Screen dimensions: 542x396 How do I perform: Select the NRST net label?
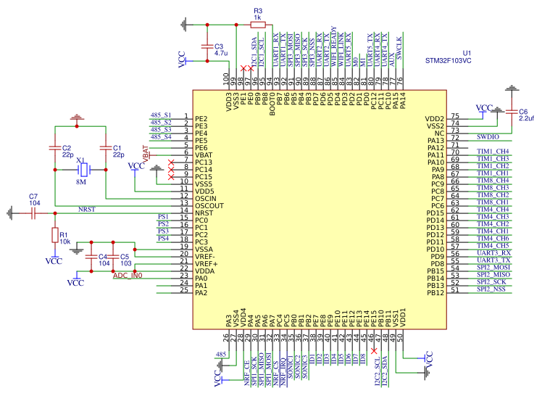[86, 209]
